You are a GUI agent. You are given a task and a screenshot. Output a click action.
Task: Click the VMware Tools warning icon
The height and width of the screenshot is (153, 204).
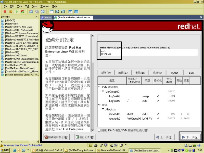(x=2, y=145)
